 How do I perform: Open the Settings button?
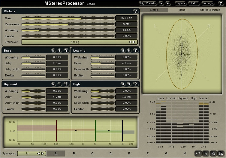point(207,3)
